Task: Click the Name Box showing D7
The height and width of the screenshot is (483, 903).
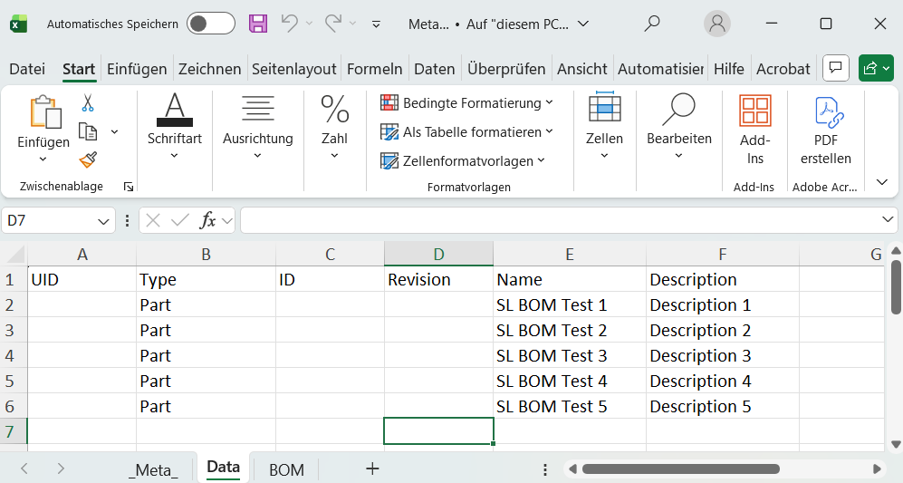Action: [x=49, y=220]
